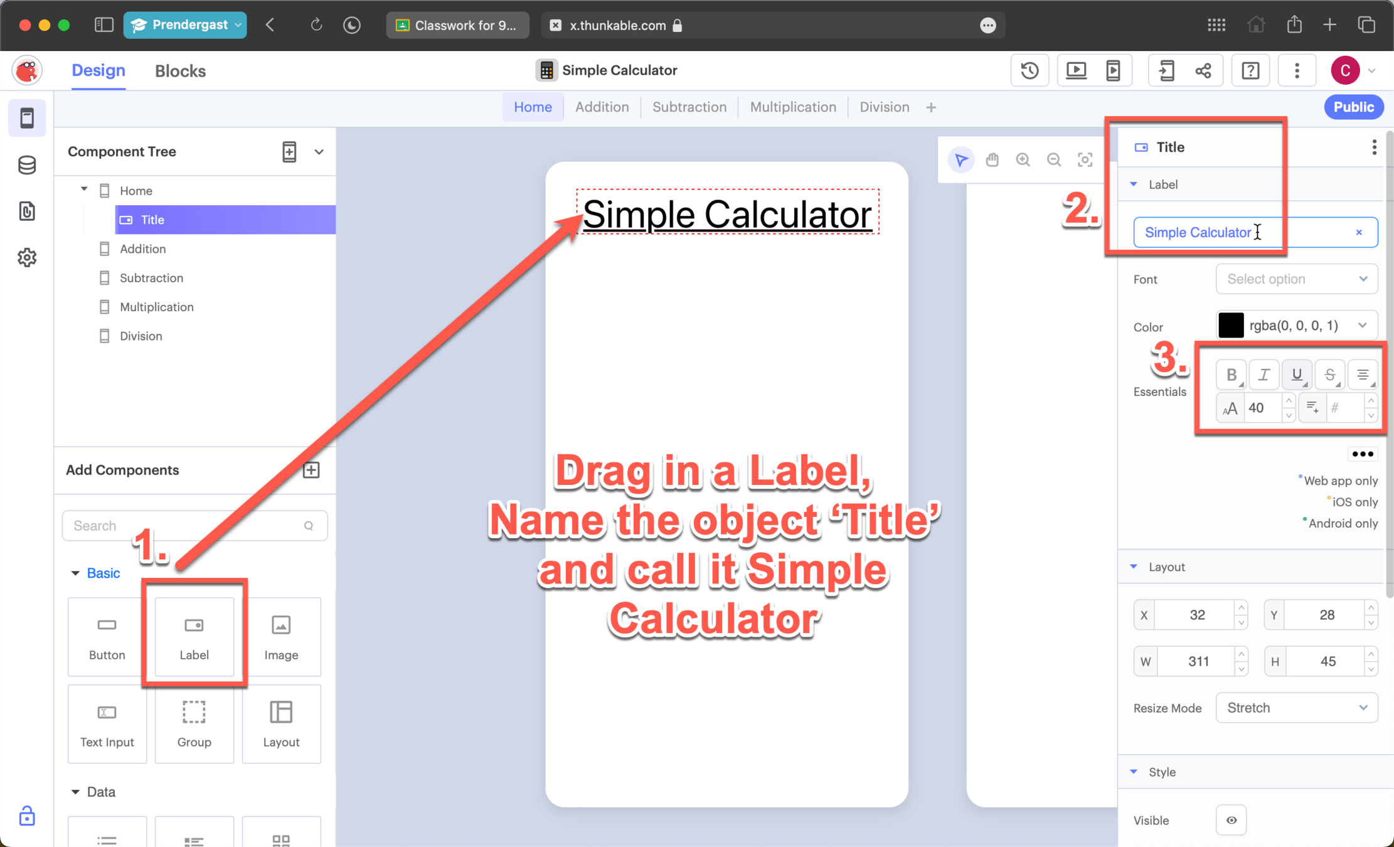Open the Font select option dropdown

pos(1296,279)
